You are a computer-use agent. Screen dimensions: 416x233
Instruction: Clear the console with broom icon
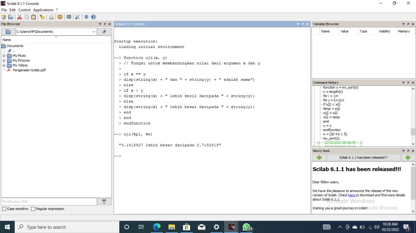pyautogui.click(x=42, y=17)
